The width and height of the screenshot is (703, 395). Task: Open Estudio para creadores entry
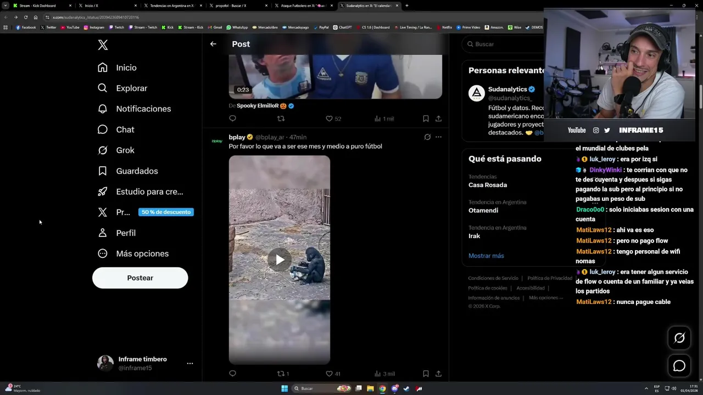[x=140, y=191]
